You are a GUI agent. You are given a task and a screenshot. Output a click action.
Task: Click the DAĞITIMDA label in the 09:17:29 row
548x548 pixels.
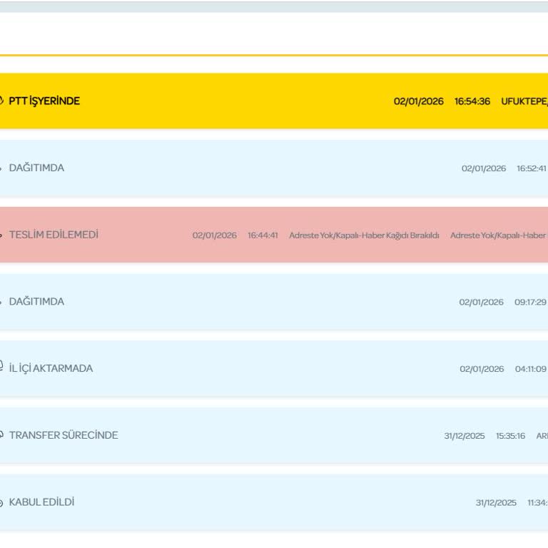click(x=36, y=302)
